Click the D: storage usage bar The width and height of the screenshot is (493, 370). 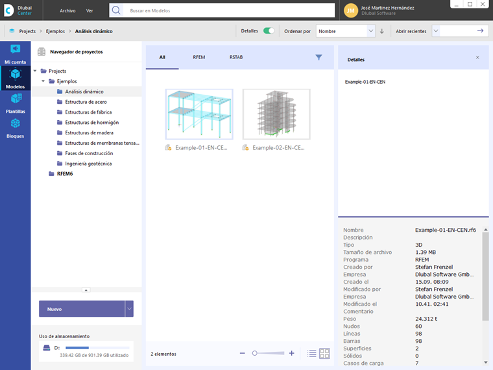tap(97, 348)
